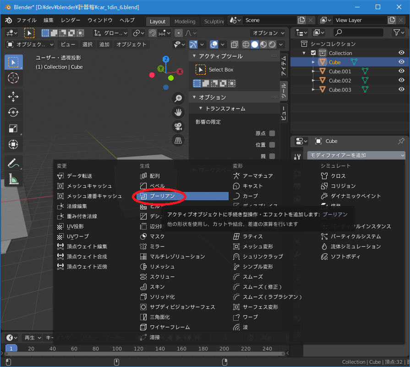Open the モディファイアーを追加 dropdown
Screen dimensions: 410x367
[x=356, y=156]
